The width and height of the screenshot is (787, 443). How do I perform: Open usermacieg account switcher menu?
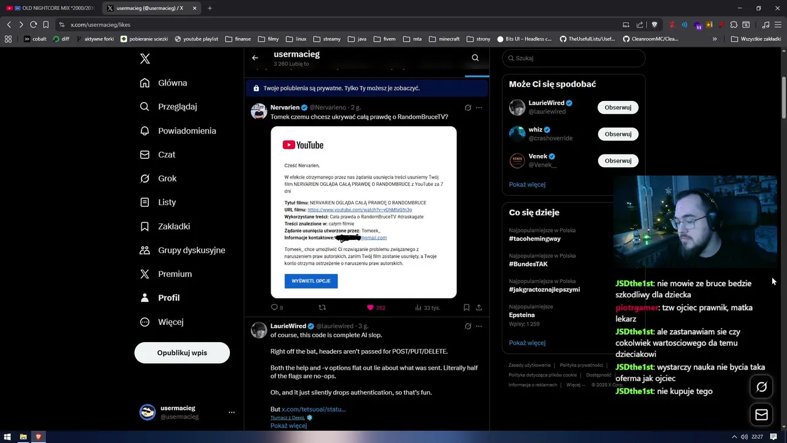[187, 412]
